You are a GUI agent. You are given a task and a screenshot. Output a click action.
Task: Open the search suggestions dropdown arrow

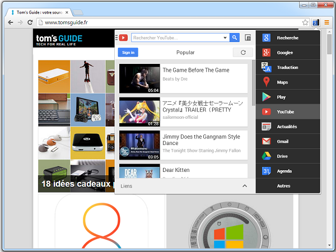pos(225,38)
